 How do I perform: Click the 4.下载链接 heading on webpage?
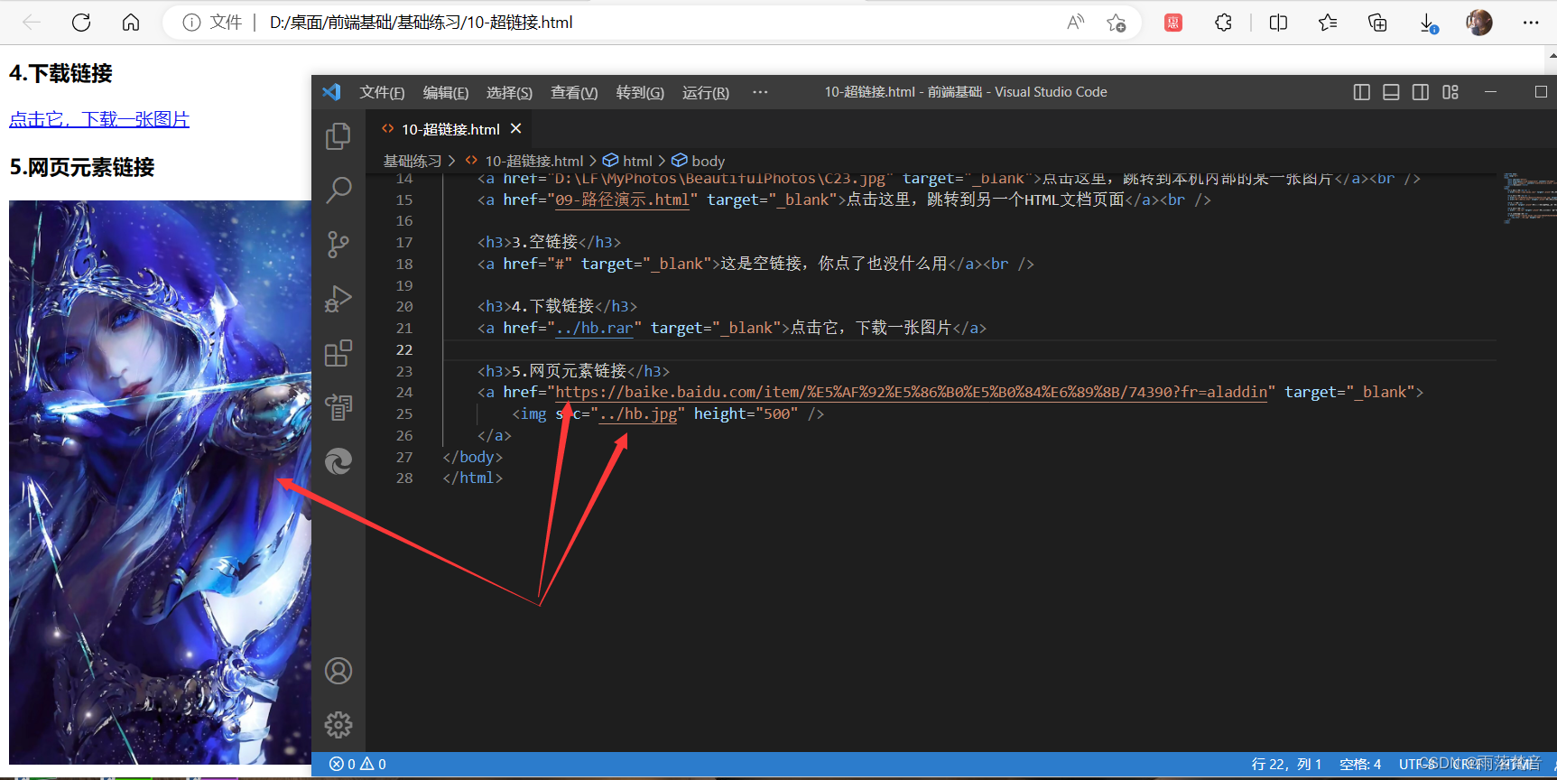pyautogui.click(x=60, y=73)
